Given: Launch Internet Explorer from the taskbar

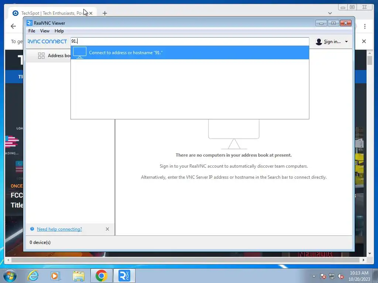Looking at the screenshot, I should (x=33, y=276).
